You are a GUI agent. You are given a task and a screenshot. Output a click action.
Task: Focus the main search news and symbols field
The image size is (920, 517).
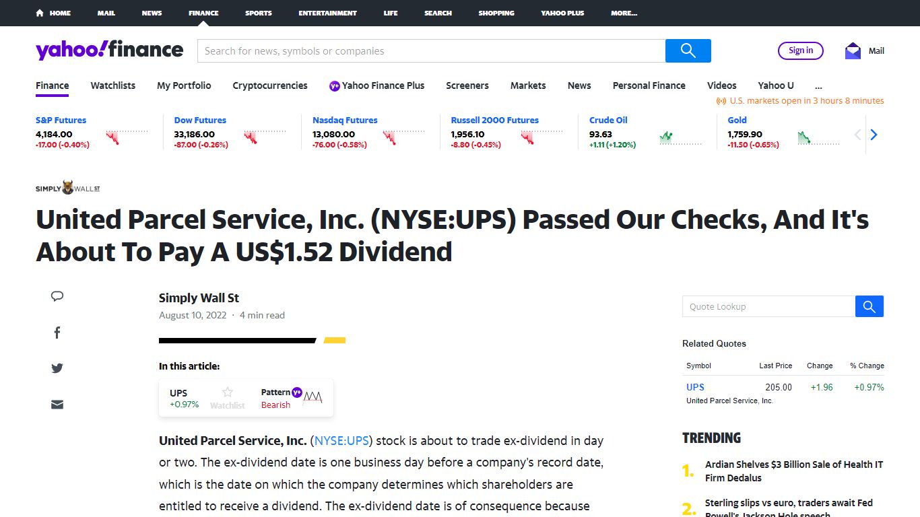click(431, 50)
